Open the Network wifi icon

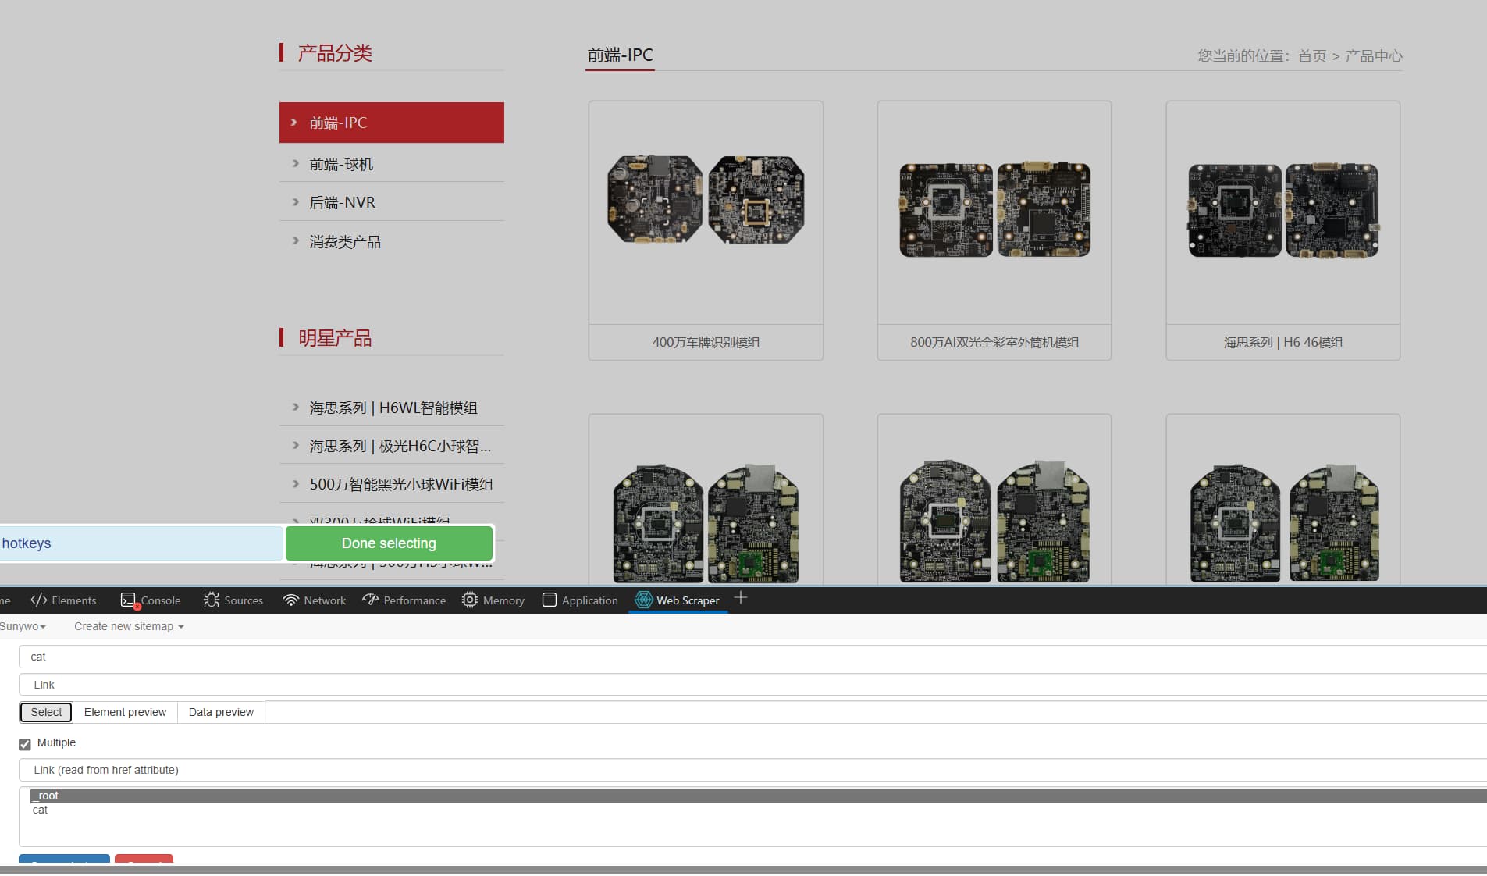(x=291, y=600)
